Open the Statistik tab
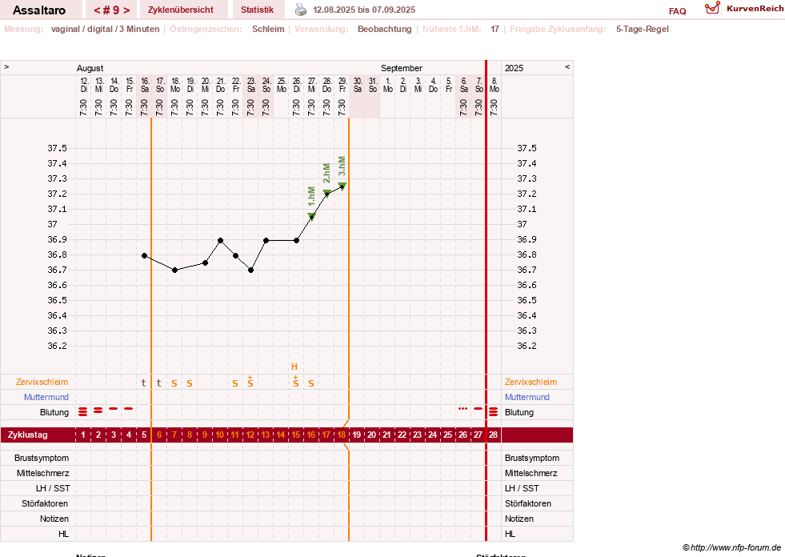The height and width of the screenshot is (557, 785). click(258, 10)
